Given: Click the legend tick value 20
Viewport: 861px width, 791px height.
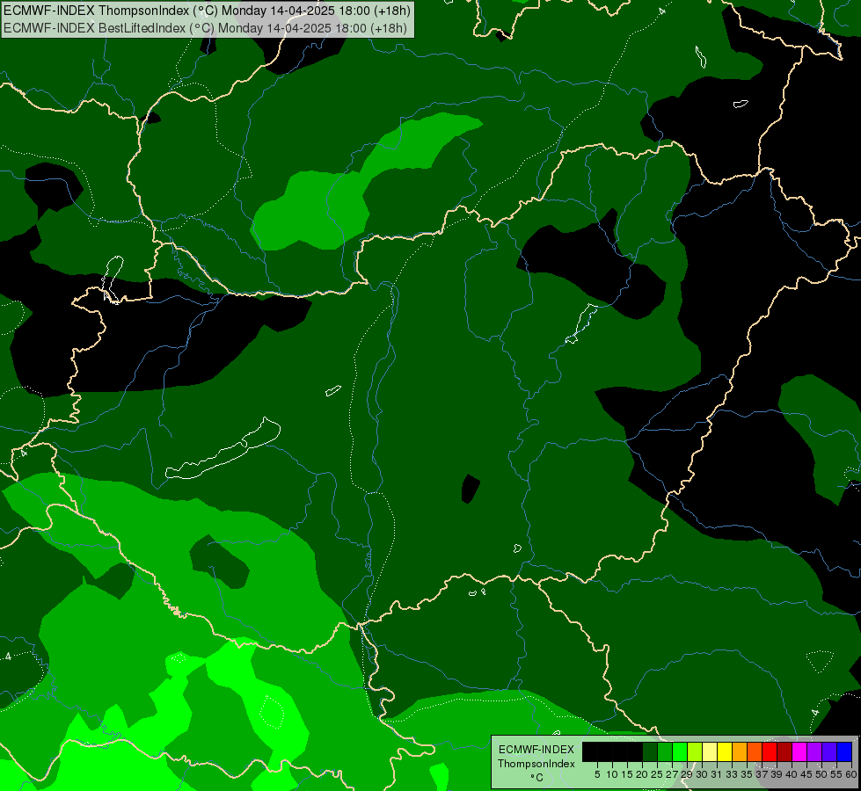Looking at the screenshot, I should pyautogui.click(x=642, y=774).
